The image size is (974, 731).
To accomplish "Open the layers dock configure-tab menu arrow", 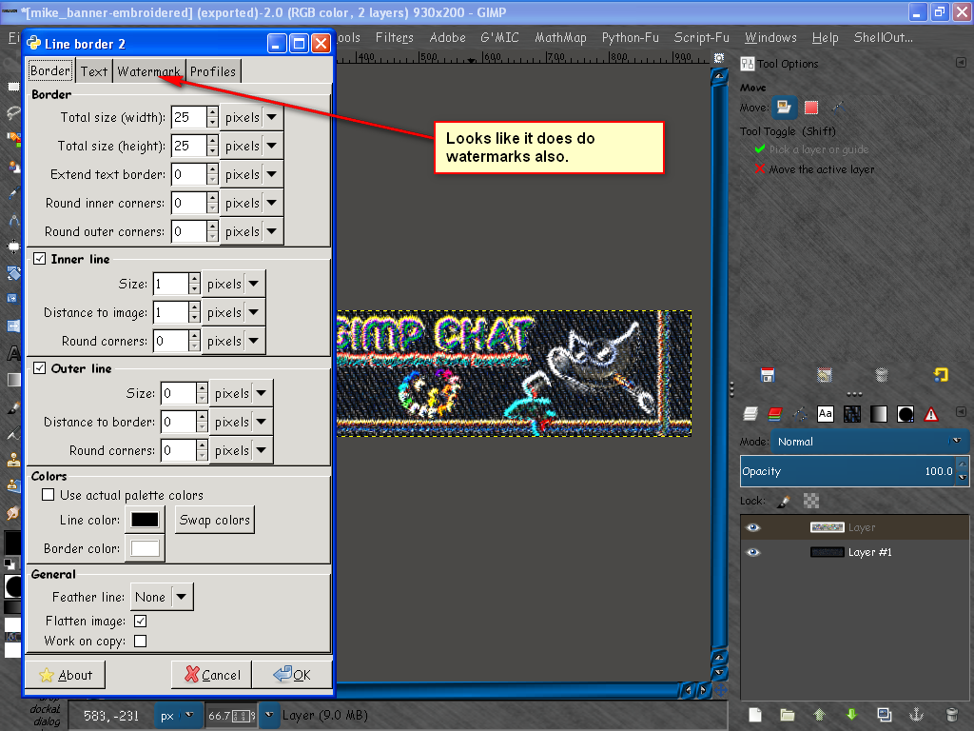I will point(961,411).
